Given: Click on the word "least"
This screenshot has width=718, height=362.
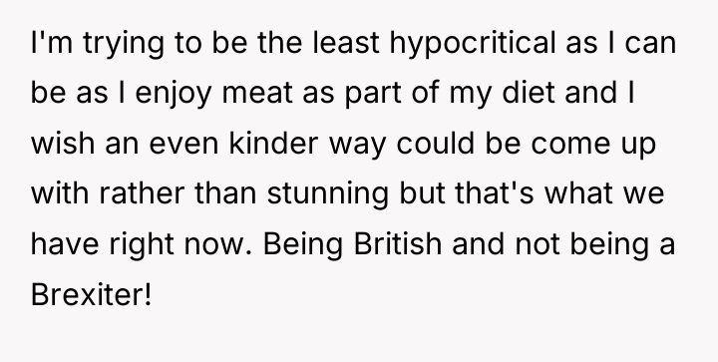Looking at the screenshot, I should tap(346, 42).
